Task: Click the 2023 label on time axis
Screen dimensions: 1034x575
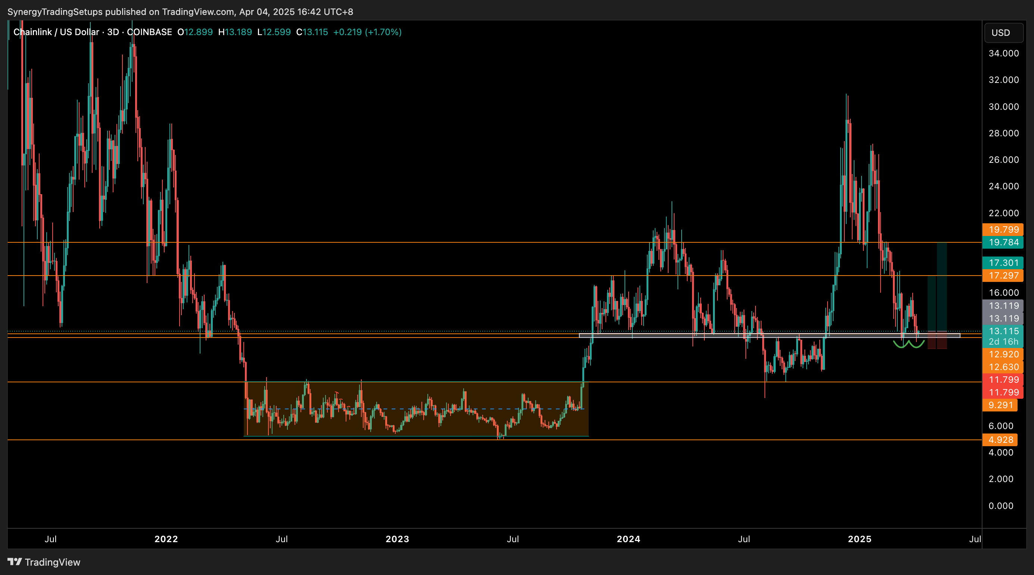Action: click(x=398, y=539)
